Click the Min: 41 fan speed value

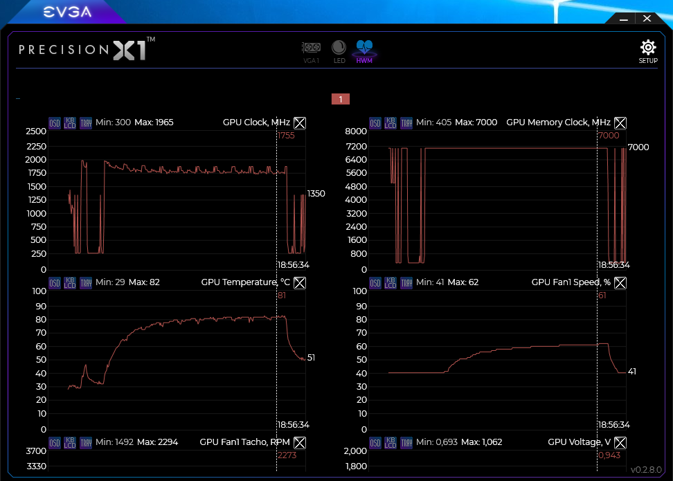pyautogui.click(x=430, y=282)
